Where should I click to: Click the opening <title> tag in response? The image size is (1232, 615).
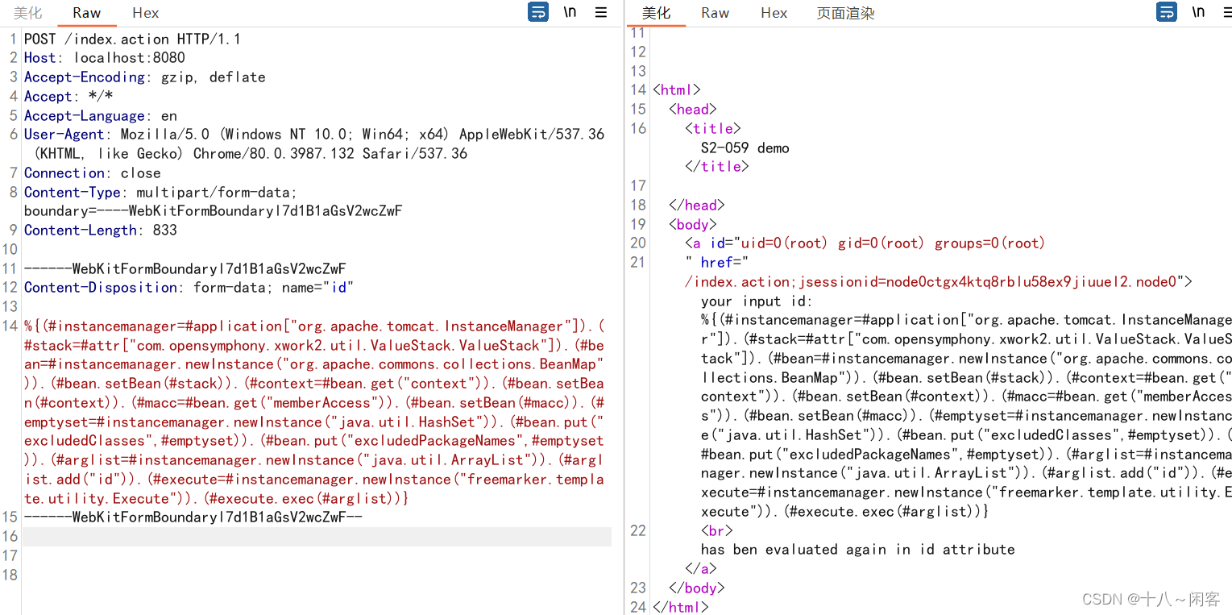[713, 128]
